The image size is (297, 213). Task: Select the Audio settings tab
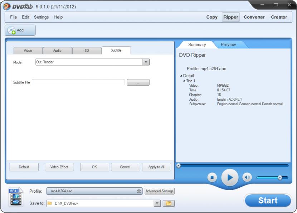[x=57, y=51]
